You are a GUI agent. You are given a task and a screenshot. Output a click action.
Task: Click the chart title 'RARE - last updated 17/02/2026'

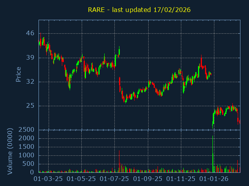139,10
